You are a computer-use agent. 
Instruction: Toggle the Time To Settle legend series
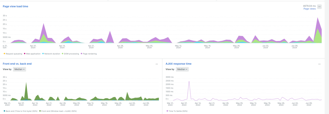click(177, 111)
